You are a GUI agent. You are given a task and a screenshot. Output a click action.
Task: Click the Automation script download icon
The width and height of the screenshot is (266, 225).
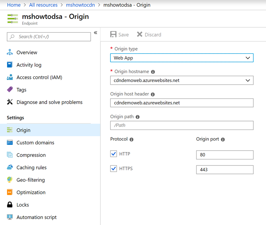pyautogui.click(x=10, y=217)
